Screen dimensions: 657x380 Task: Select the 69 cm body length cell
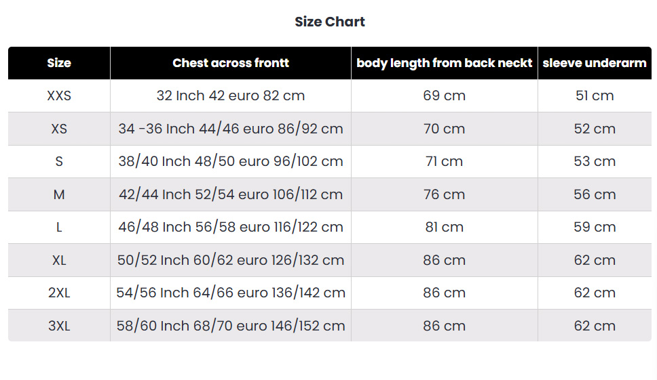[x=445, y=96]
